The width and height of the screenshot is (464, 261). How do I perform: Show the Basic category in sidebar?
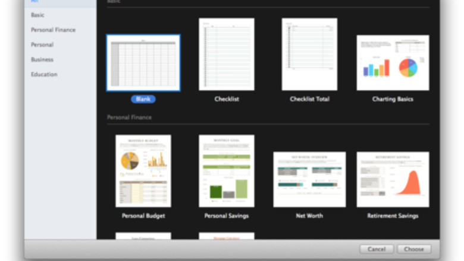point(37,15)
